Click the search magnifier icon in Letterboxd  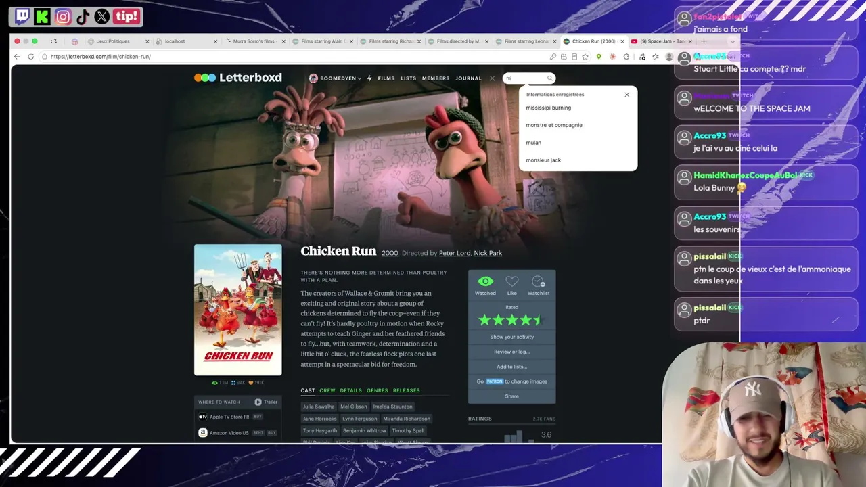pos(549,78)
